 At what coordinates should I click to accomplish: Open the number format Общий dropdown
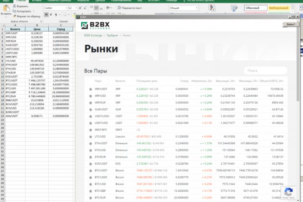[x=197, y=8]
